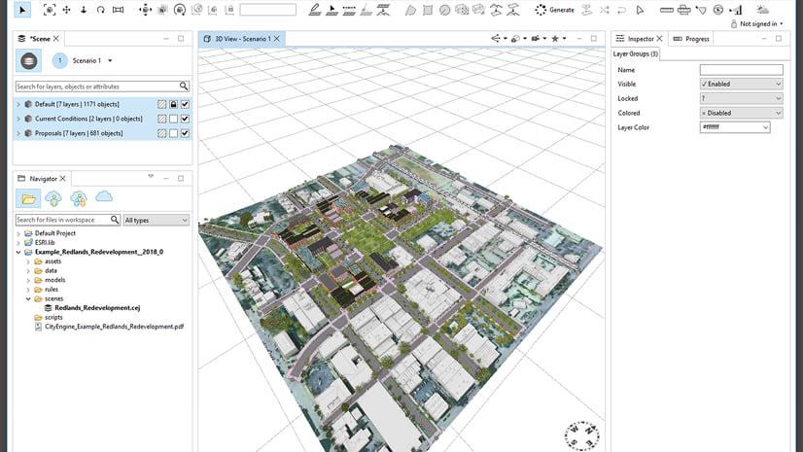The width and height of the screenshot is (803, 452).
Task: Click the Frame Selection tool icon
Action: tap(49, 10)
